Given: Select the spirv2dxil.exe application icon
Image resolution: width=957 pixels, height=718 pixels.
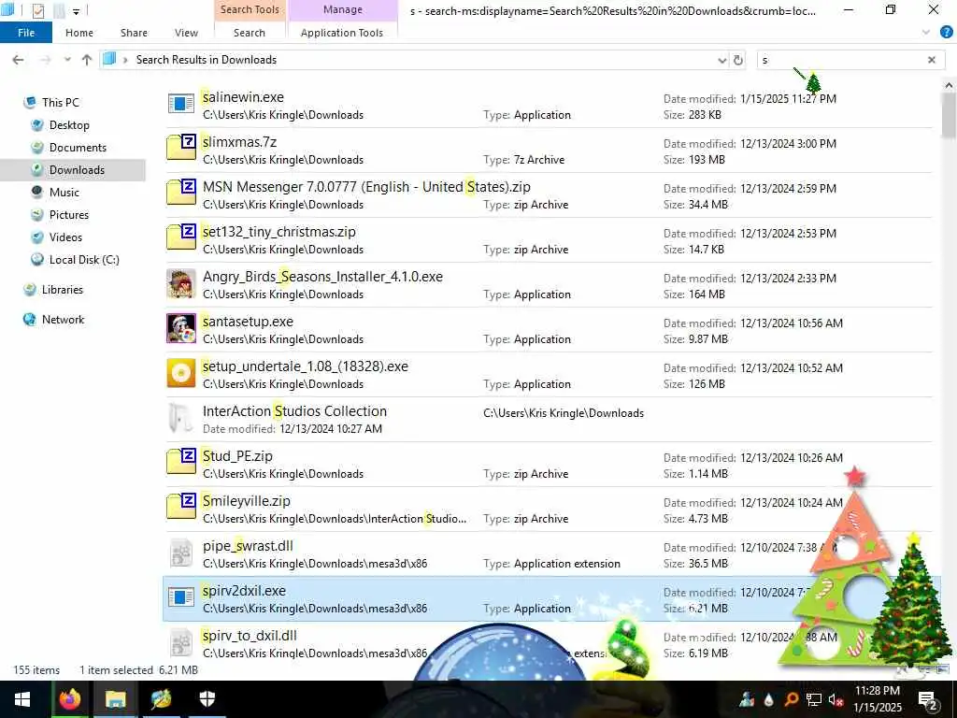Looking at the screenshot, I should 180,597.
